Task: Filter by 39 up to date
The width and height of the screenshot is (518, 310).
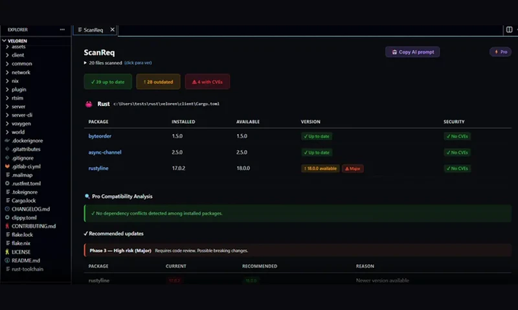Action: 107,82
